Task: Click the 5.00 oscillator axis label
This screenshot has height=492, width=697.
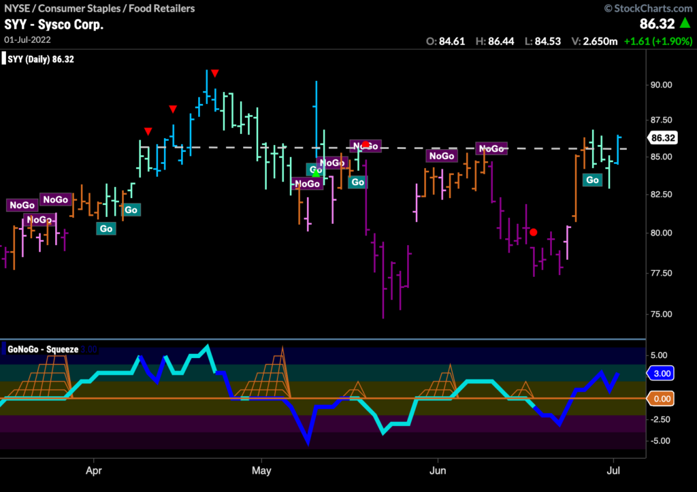Action: point(659,355)
